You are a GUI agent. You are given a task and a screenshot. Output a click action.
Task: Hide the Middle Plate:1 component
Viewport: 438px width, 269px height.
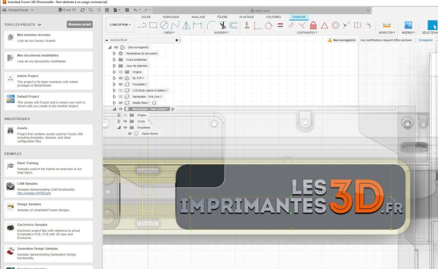coord(121,103)
